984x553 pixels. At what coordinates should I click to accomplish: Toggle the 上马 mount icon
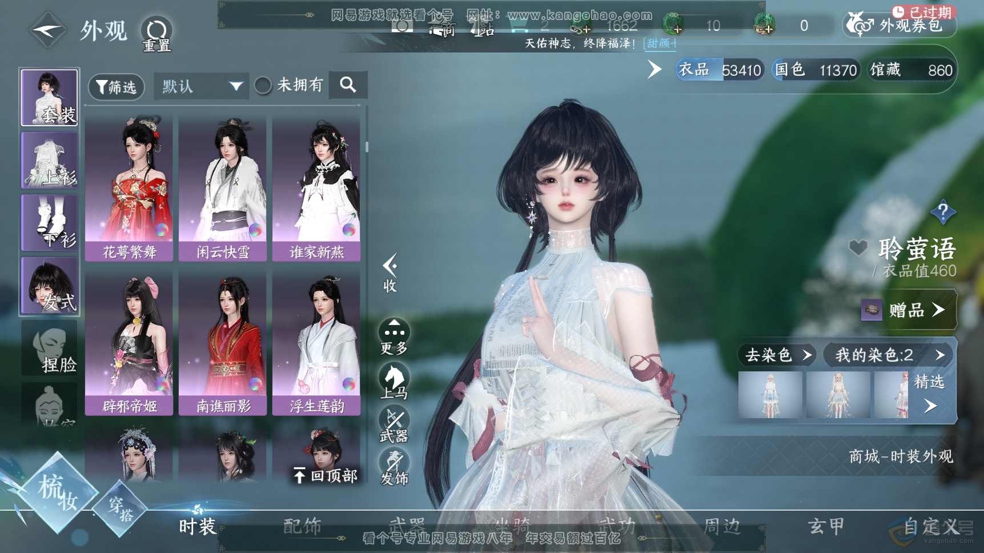tap(394, 380)
